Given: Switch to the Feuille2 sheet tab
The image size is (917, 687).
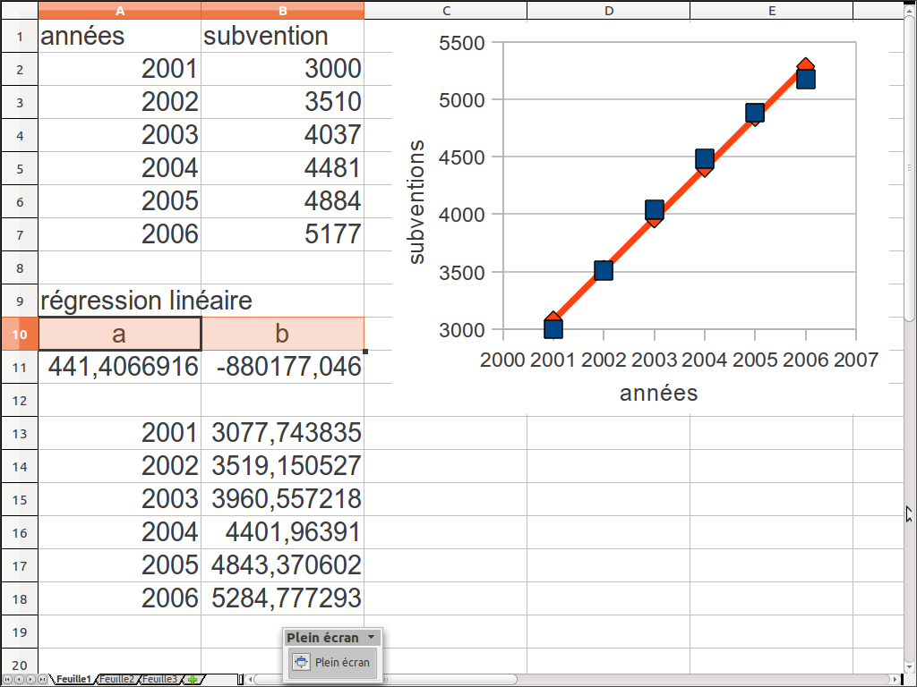Looking at the screenshot, I should pyautogui.click(x=117, y=680).
